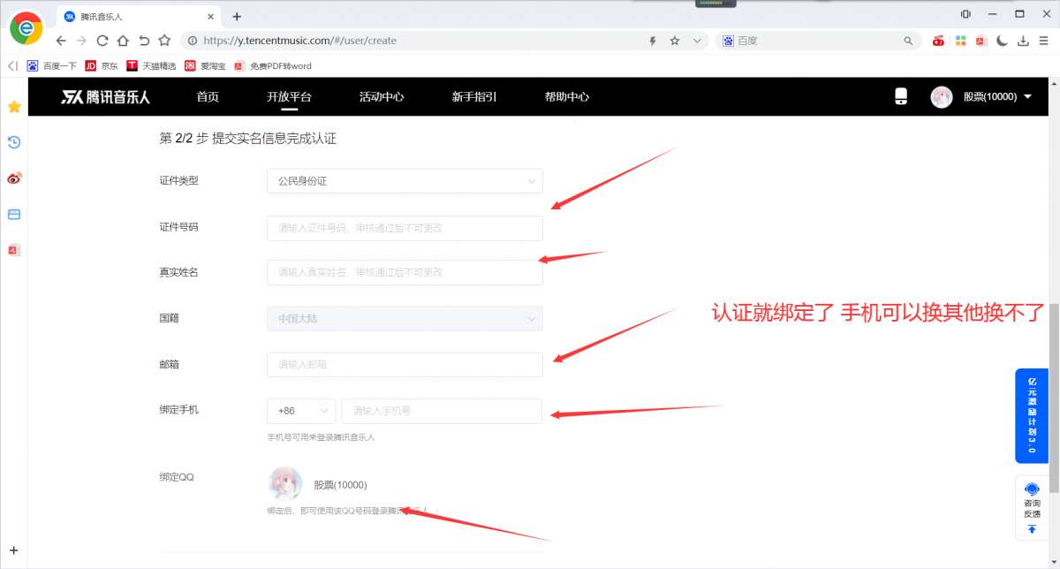Click the back-to-top arrow icon
Screen dimensions: 1060x569
[1031, 528]
